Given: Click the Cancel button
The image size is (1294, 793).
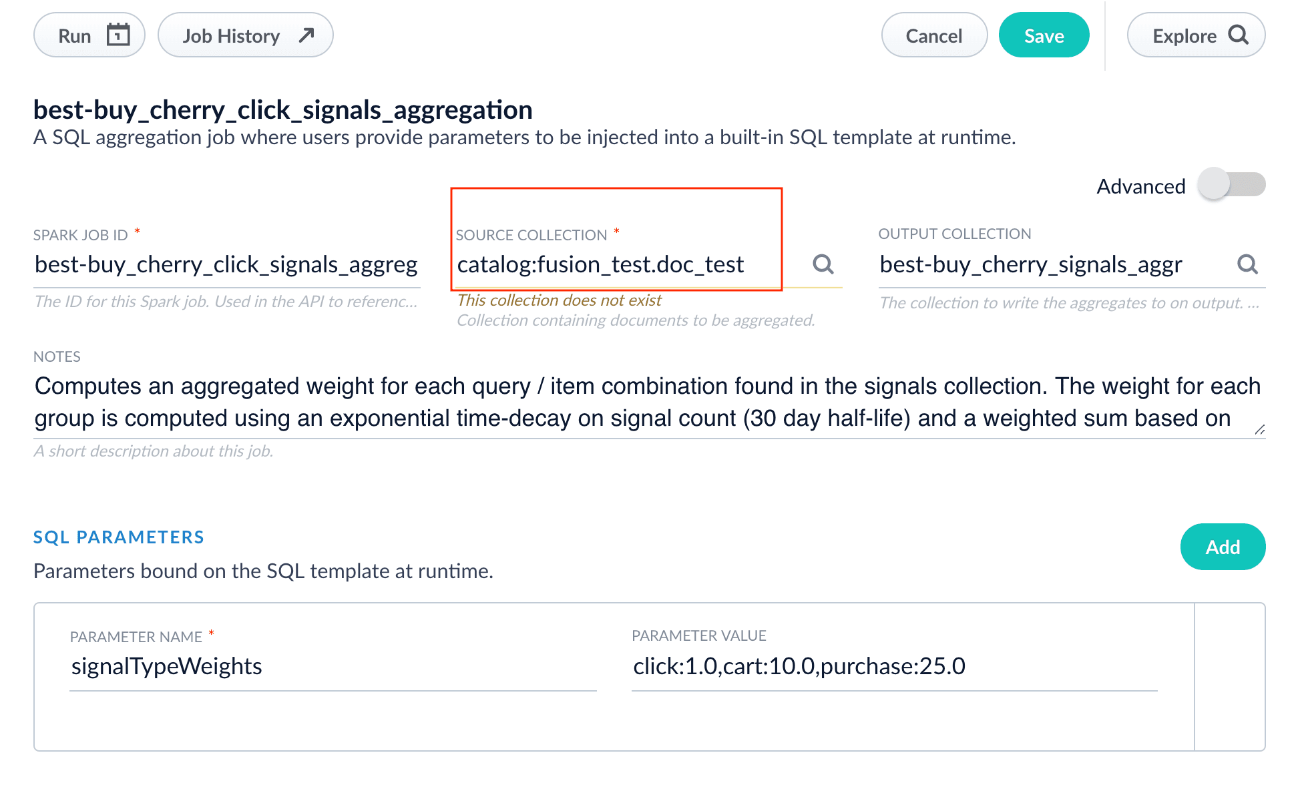Looking at the screenshot, I should click(x=934, y=35).
